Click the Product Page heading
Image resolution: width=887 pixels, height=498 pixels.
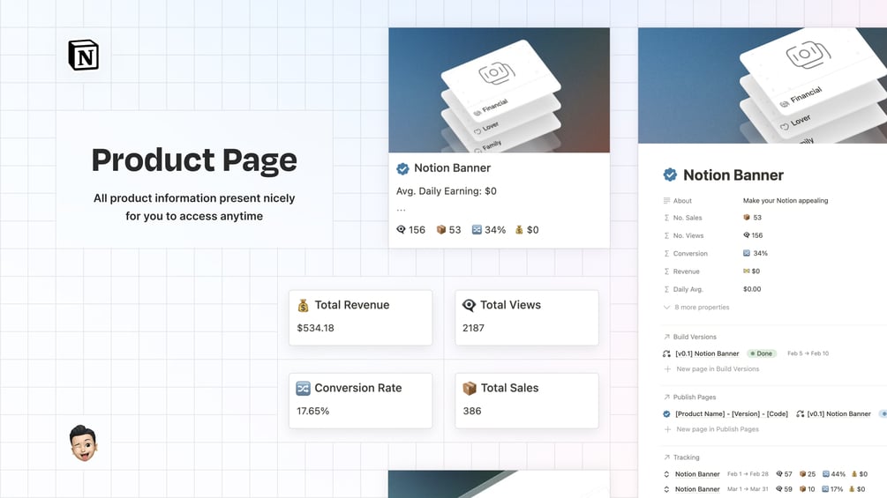[x=194, y=160]
